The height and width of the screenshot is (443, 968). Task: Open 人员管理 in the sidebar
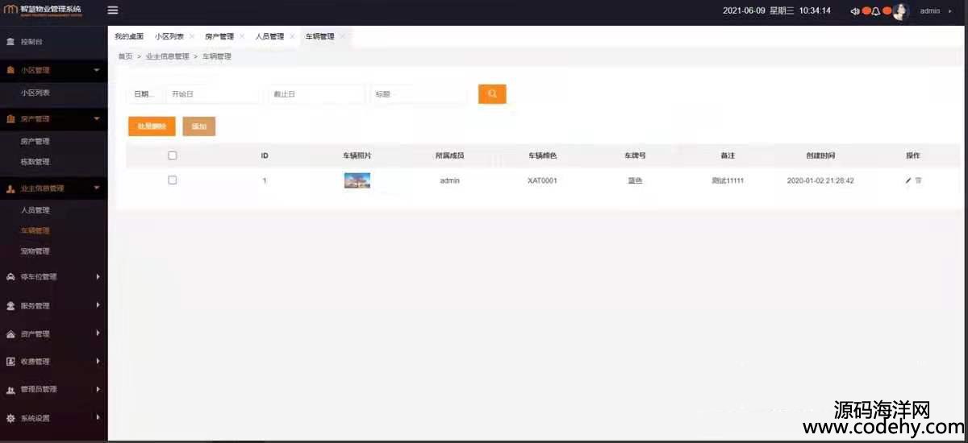point(35,211)
